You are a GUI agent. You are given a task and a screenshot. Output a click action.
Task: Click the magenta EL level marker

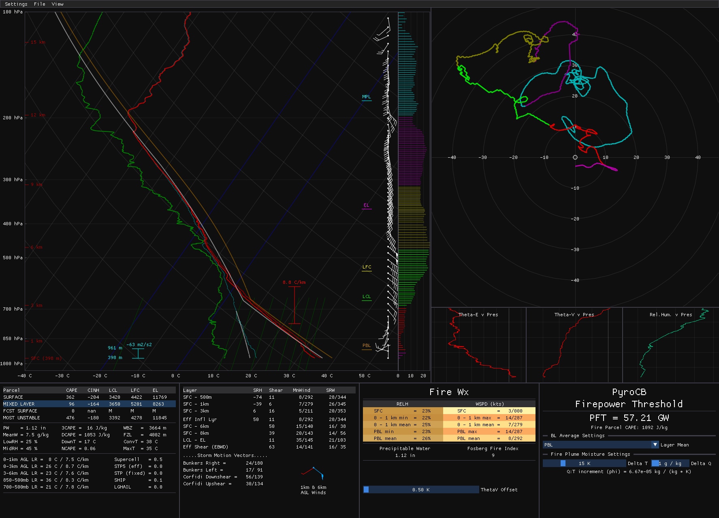[366, 205]
